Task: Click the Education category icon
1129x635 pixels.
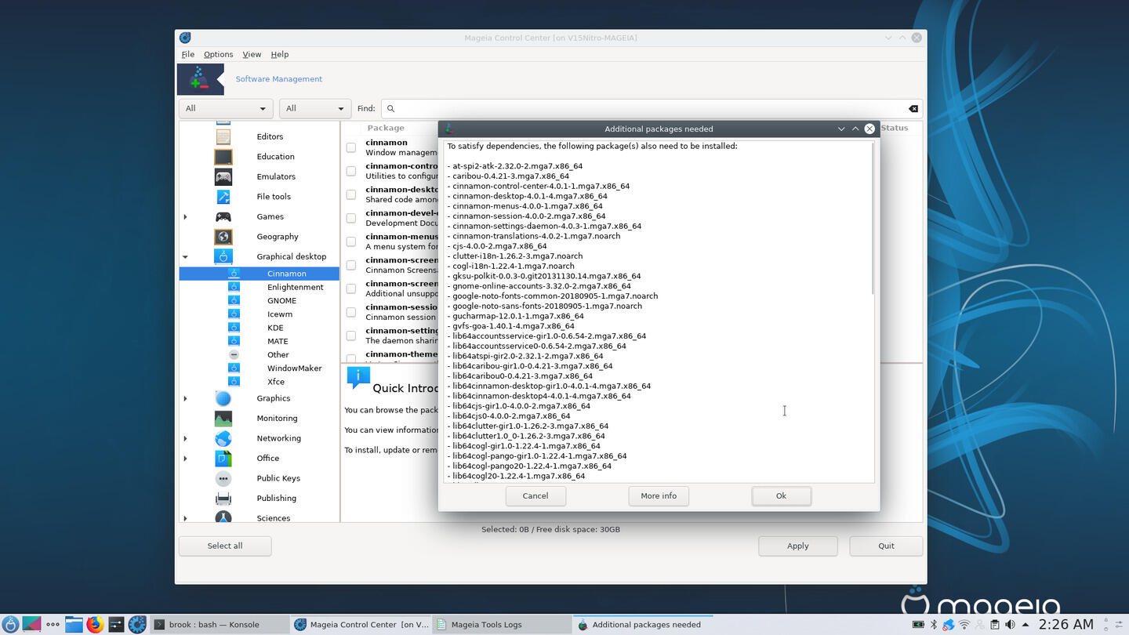Action: [x=223, y=157]
